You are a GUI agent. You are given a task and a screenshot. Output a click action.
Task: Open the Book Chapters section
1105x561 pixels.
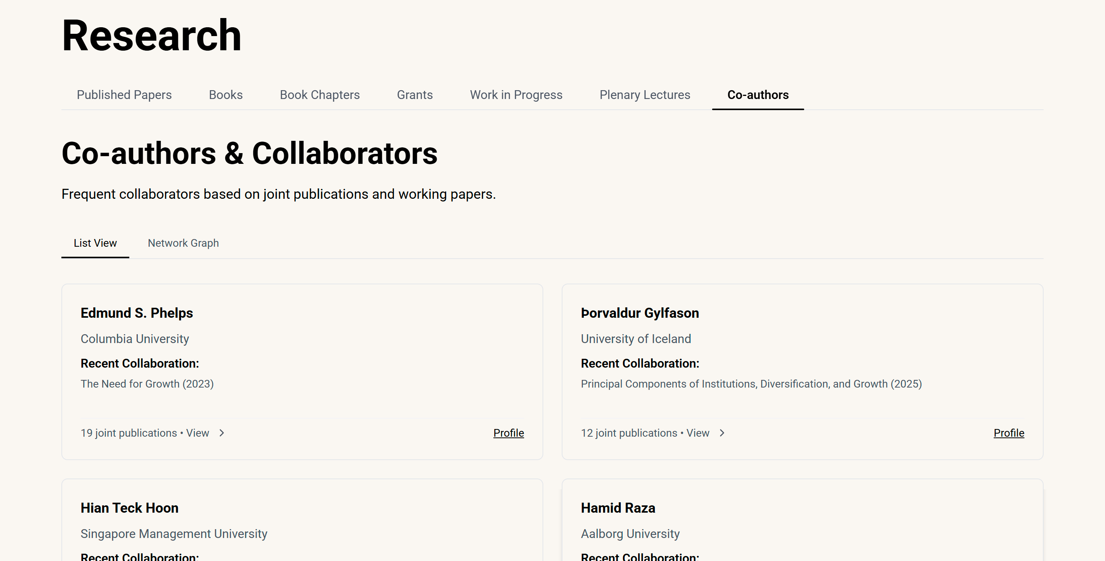pos(319,95)
